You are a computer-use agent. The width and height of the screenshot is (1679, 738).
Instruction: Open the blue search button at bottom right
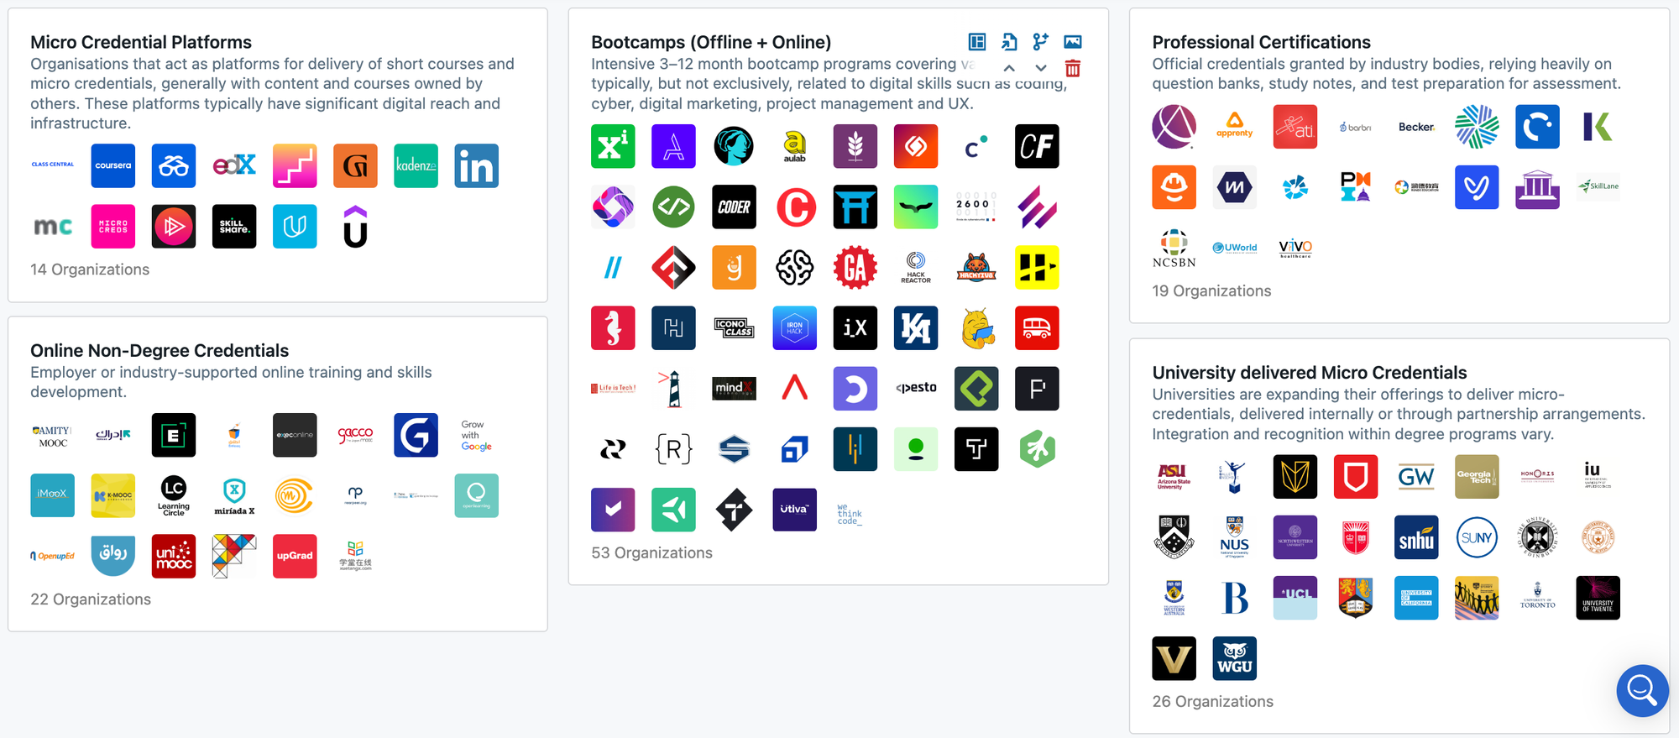1642,690
